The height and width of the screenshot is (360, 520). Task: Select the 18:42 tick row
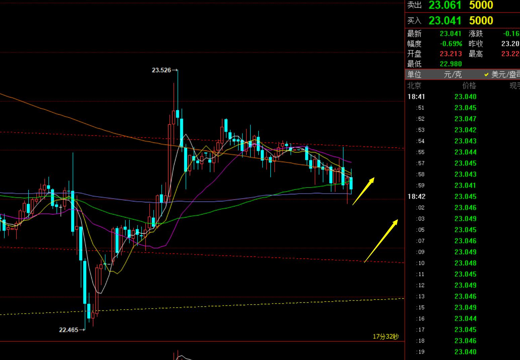click(x=416, y=197)
